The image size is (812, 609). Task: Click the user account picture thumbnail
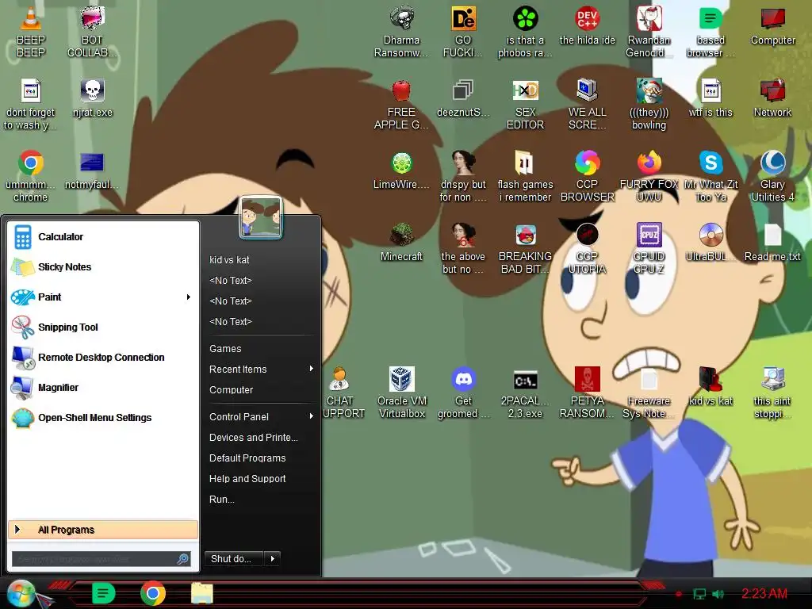click(261, 217)
